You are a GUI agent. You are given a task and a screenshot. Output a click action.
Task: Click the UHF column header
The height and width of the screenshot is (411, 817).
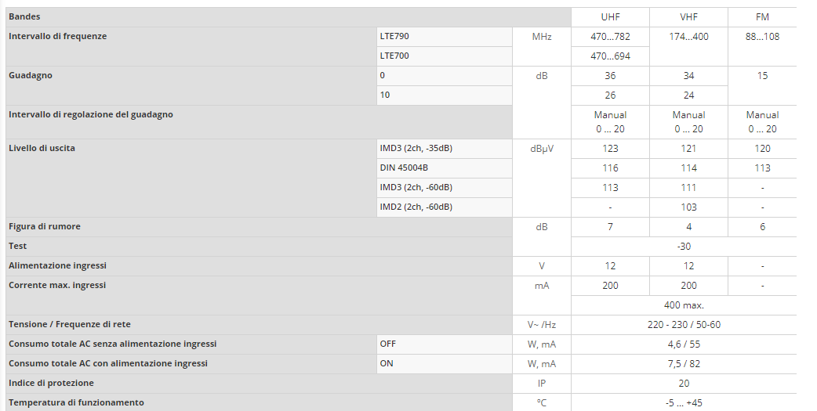[610, 16]
